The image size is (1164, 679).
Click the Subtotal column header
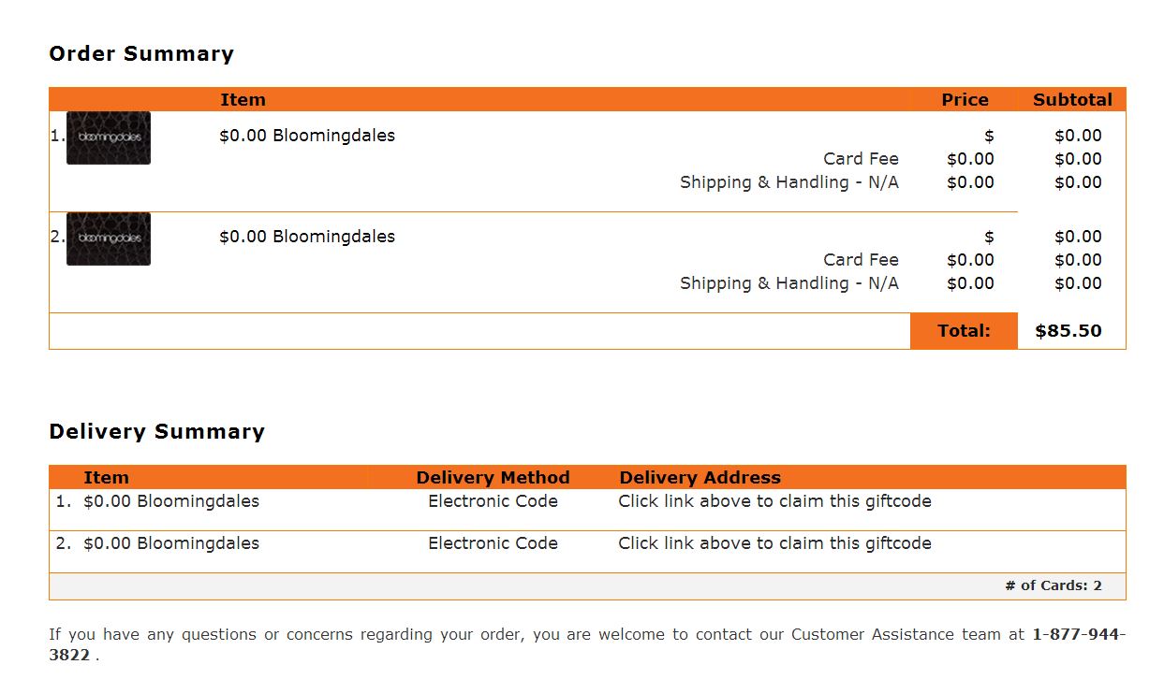(x=1072, y=100)
